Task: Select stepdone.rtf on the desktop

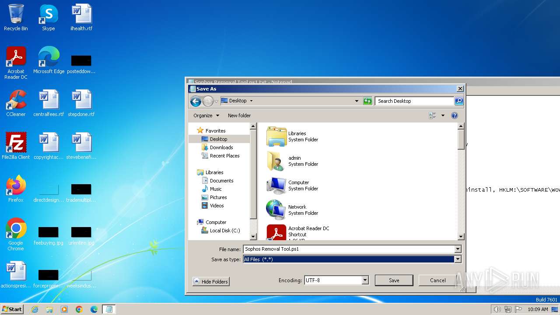Action: [x=81, y=103]
